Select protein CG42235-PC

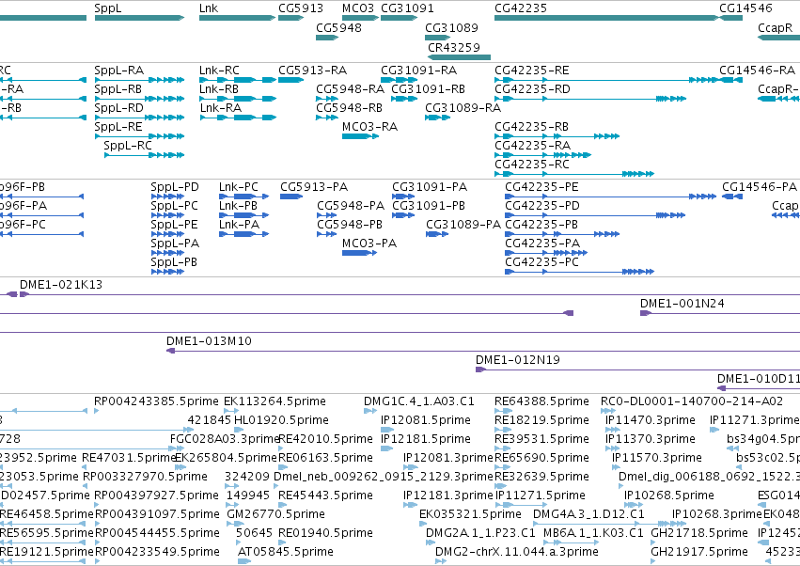click(x=541, y=262)
